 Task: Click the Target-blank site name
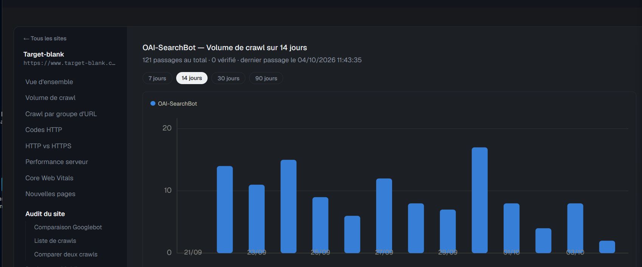click(x=43, y=54)
